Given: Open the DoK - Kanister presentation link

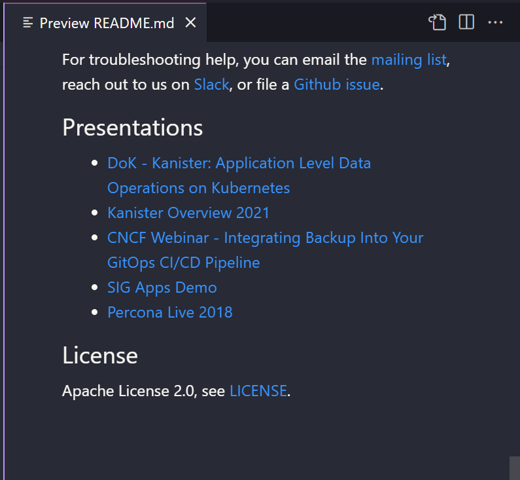Looking at the screenshot, I should click(239, 163).
